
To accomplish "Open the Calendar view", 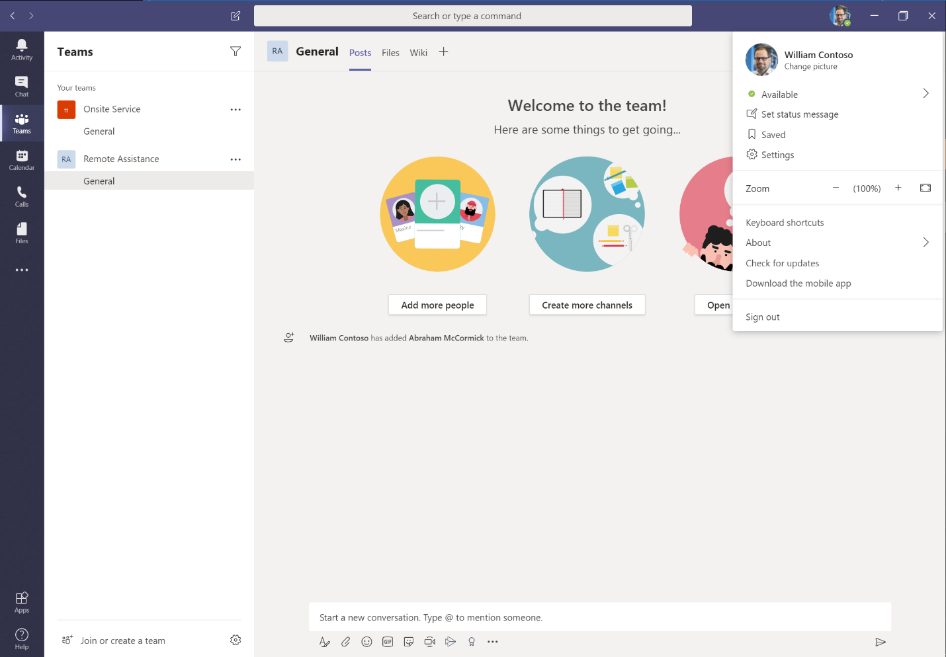I will coord(22,159).
